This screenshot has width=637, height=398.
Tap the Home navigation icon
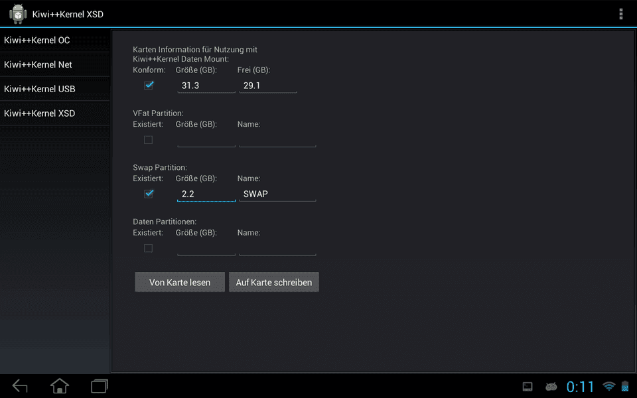(x=60, y=386)
